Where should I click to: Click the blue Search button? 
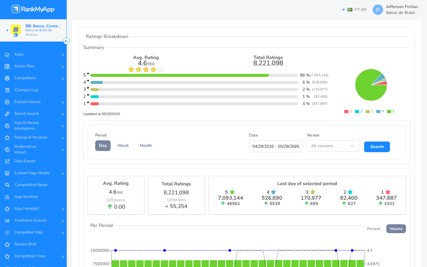pos(377,147)
